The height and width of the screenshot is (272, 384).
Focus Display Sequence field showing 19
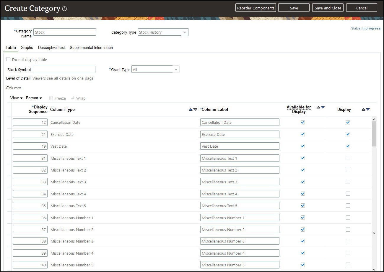(30, 146)
